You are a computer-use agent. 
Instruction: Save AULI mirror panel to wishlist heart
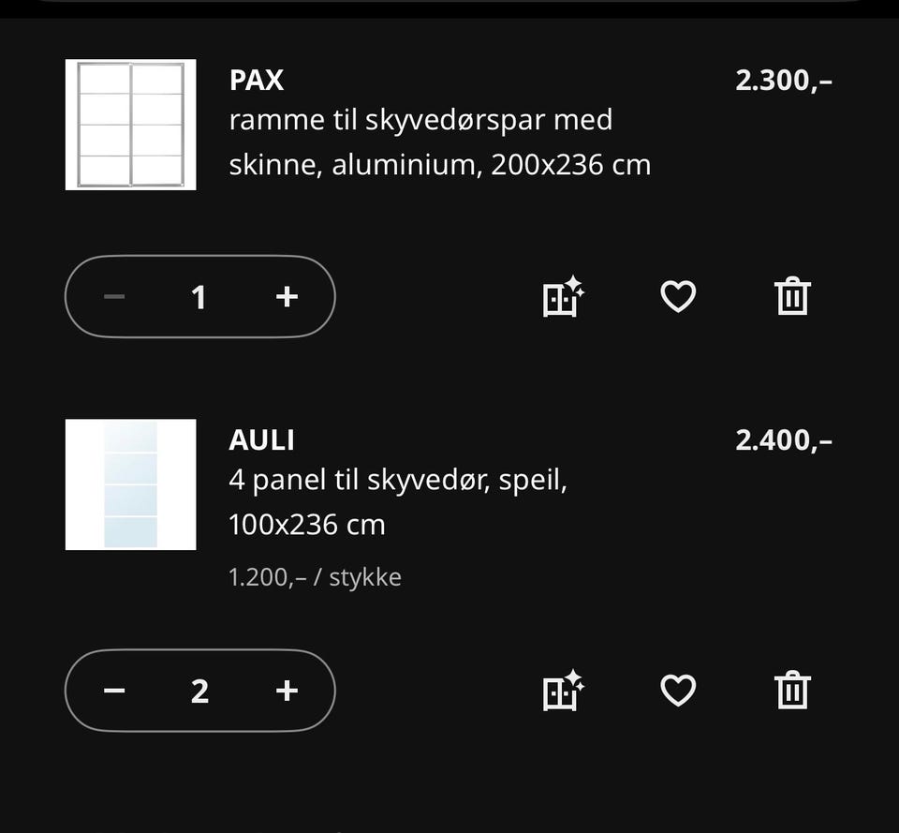point(678,691)
